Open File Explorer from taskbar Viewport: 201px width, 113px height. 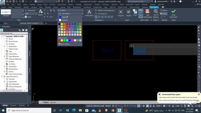click(x=80, y=110)
